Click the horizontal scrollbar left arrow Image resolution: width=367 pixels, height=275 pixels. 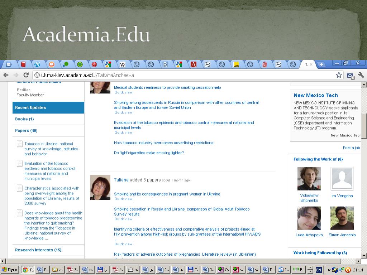tap(3, 261)
